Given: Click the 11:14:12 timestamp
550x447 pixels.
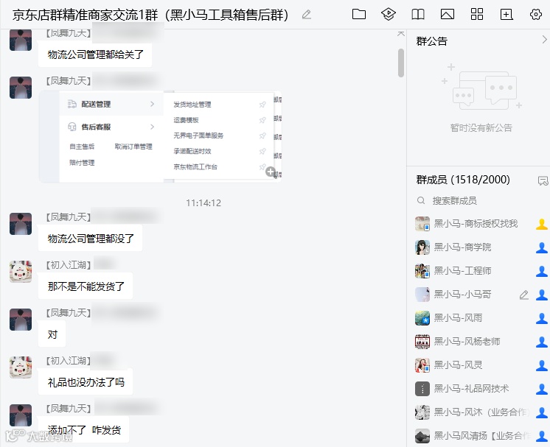Looking at the screenshot, I should [203, 203].
